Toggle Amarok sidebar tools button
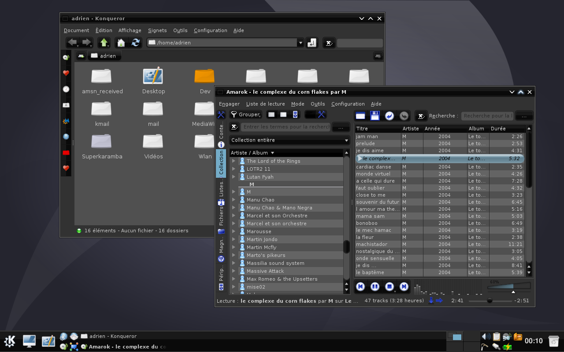The width and height of the screenshot is (564, 352). tap(221, 114)
